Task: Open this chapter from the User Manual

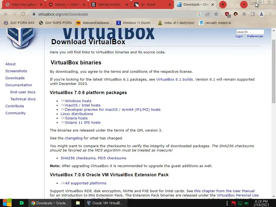Action: [x=224, y=191]
